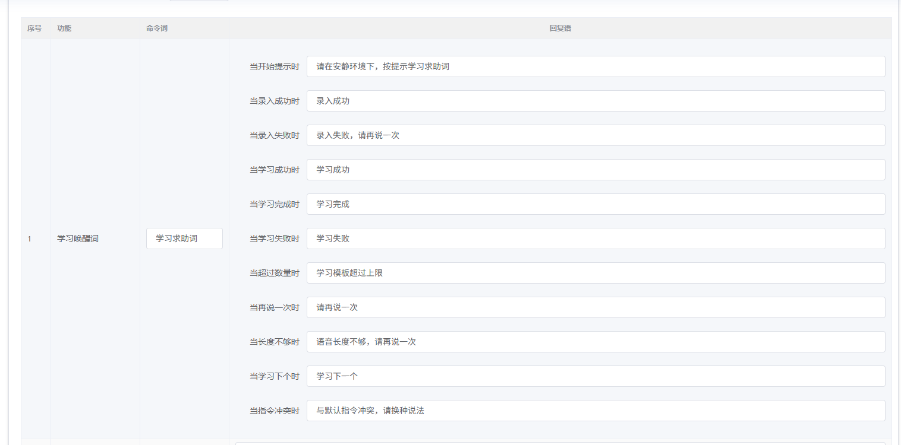This screenshot has width=901, height=445.
Task: Edit the '当再说一次时' reply input box
Action: (x=596, y=307)
